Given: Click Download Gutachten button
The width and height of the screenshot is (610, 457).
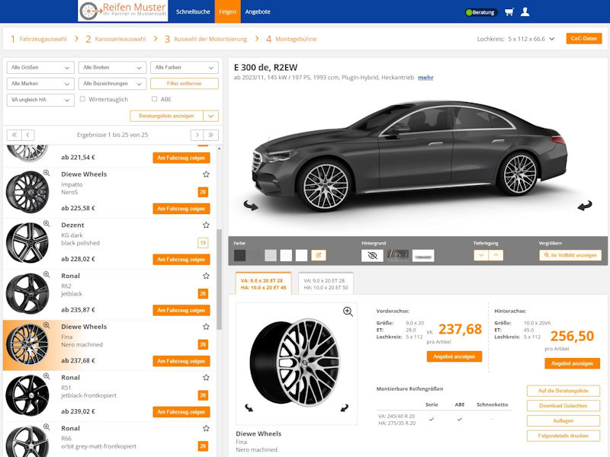Looking at the screenshot, I should [563, 406].
